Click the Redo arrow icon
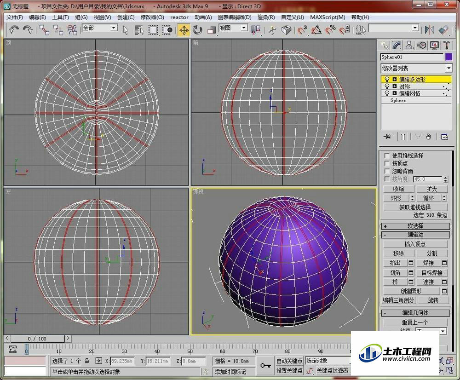 point(28,29)
